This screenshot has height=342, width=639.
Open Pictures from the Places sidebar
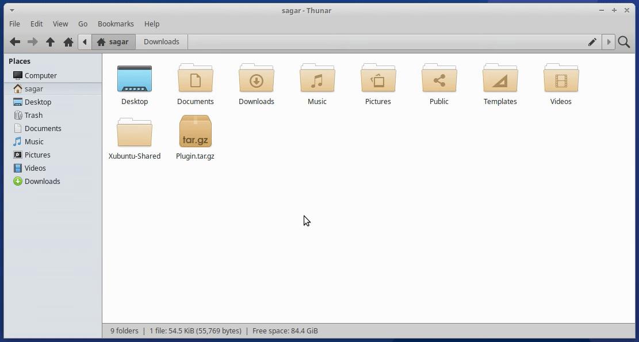36,155
